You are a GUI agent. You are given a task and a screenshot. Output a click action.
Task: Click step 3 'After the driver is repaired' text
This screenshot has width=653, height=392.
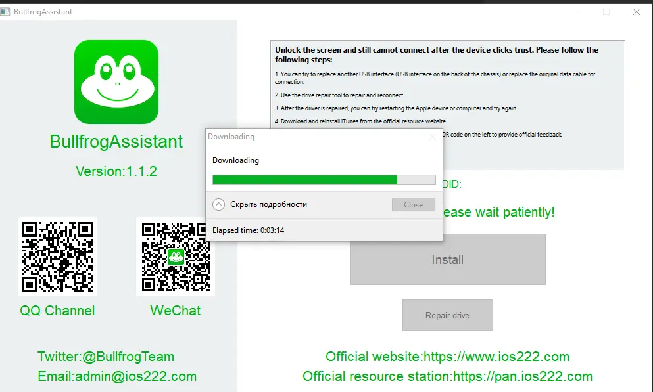[396, 108]
